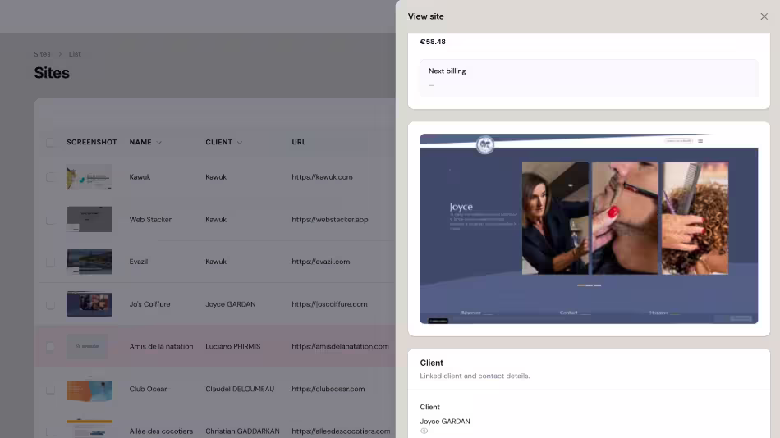This screenshot has width=780, height=438.
Task: Go to Sites breadcrumb
Action: point(42,54)
